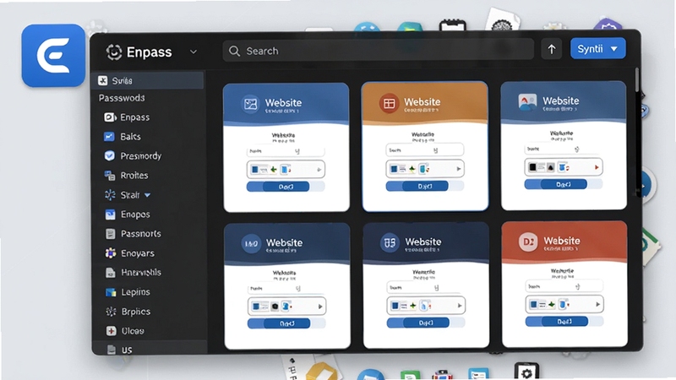Toggle the blue switch on the shield-icon card
Viewport: 676px width, 380px height.
[426, 323]
